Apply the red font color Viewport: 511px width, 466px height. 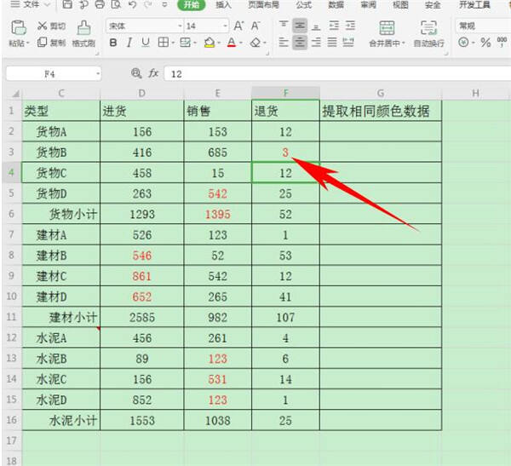tap(232, 43)
